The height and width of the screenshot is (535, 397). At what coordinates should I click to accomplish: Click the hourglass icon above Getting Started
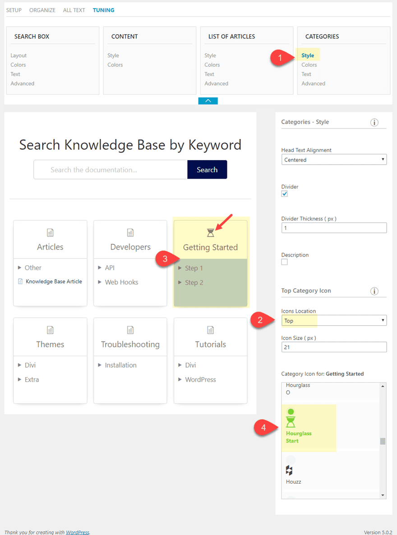click(210, 232)
